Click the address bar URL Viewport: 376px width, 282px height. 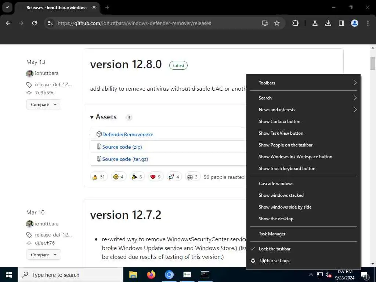[x=134, y=23]
